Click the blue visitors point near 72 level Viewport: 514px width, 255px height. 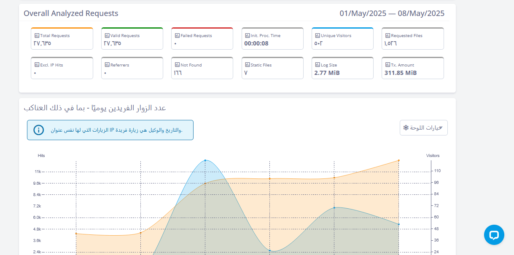point(334,207)
